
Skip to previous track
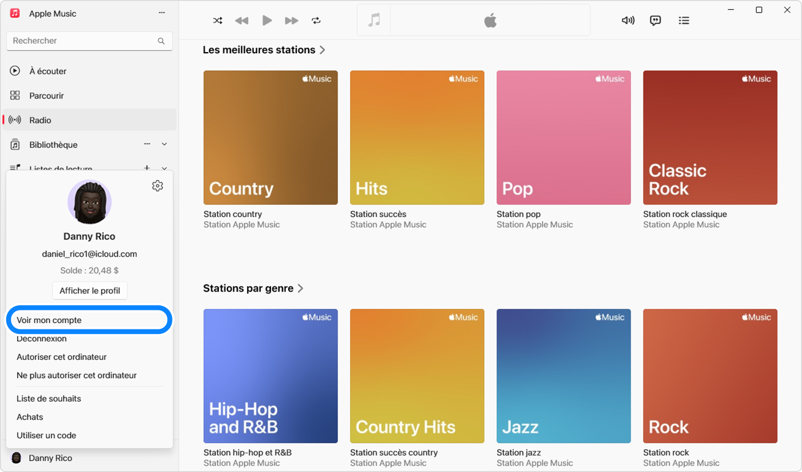[x=242, y=21]
